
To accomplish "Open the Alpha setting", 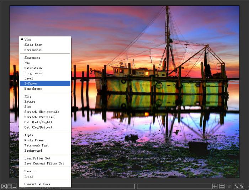I will (x=45, y=135).
